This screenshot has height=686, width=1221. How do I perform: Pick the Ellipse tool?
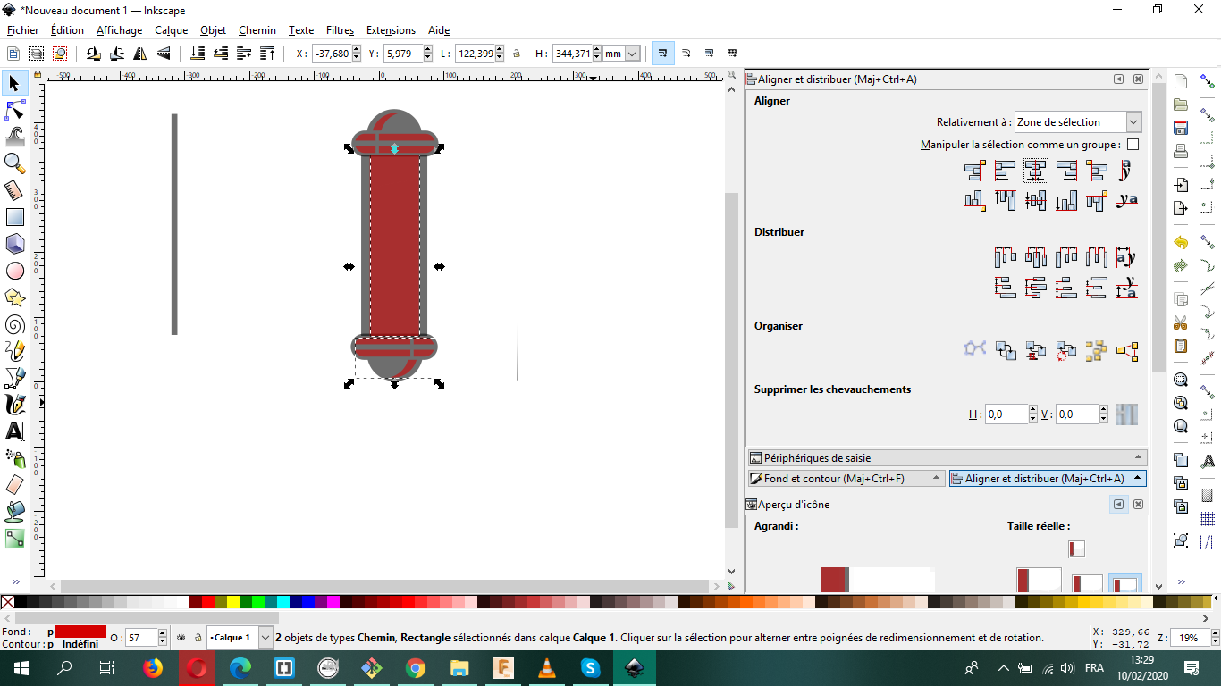coord(15,271)
